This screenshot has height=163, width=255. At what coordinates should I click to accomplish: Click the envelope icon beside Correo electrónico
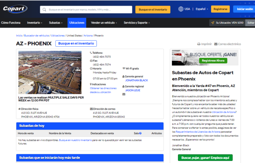pos(216,44)
